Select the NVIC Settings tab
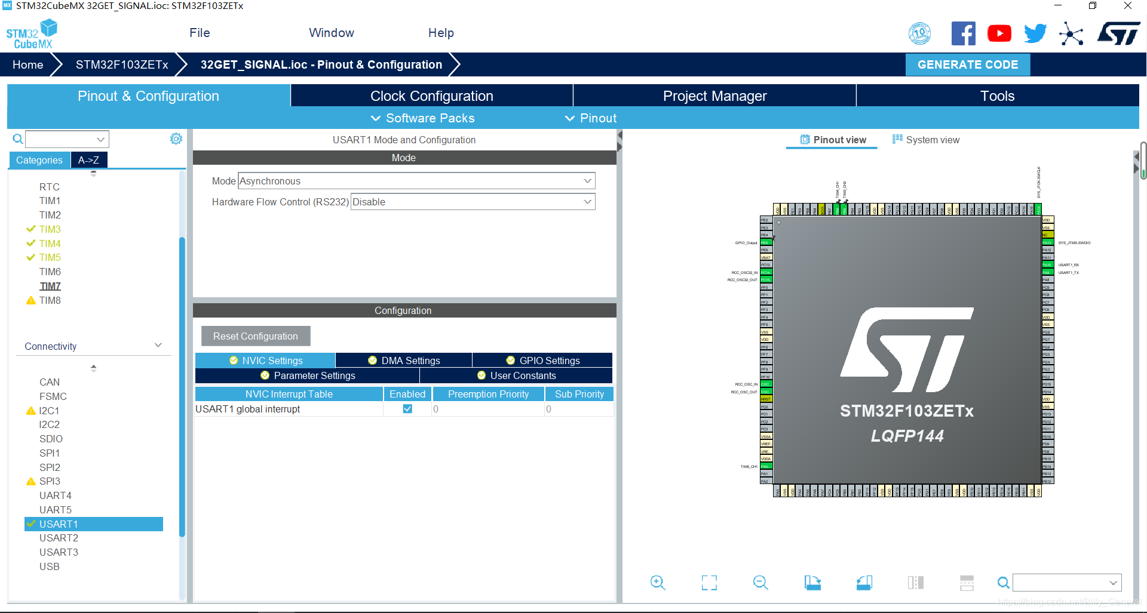This screenshot has height=613, width=1147. (x=265, y=361)
